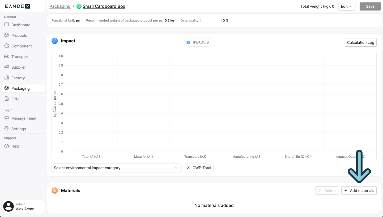Open the Edit dropdown menu
The image size is (383, 217).
click(347, 6)
